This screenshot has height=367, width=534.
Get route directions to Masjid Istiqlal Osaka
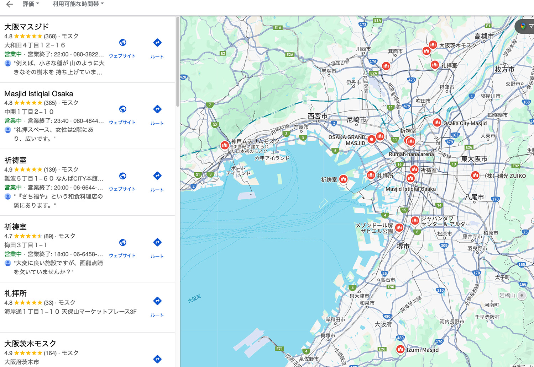tap(157, 115)
